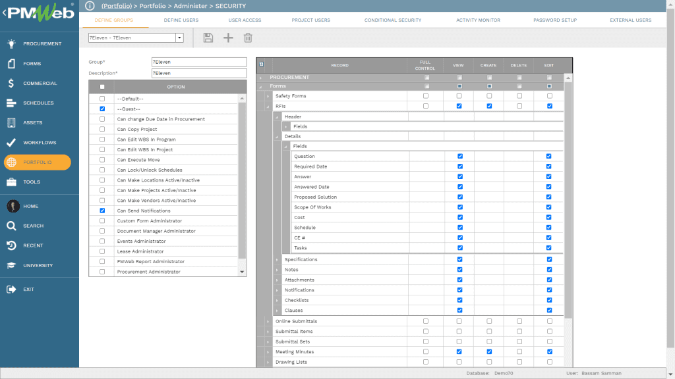Open External Users tab
The height and width of the screenshot is (379, 675).
631,20
